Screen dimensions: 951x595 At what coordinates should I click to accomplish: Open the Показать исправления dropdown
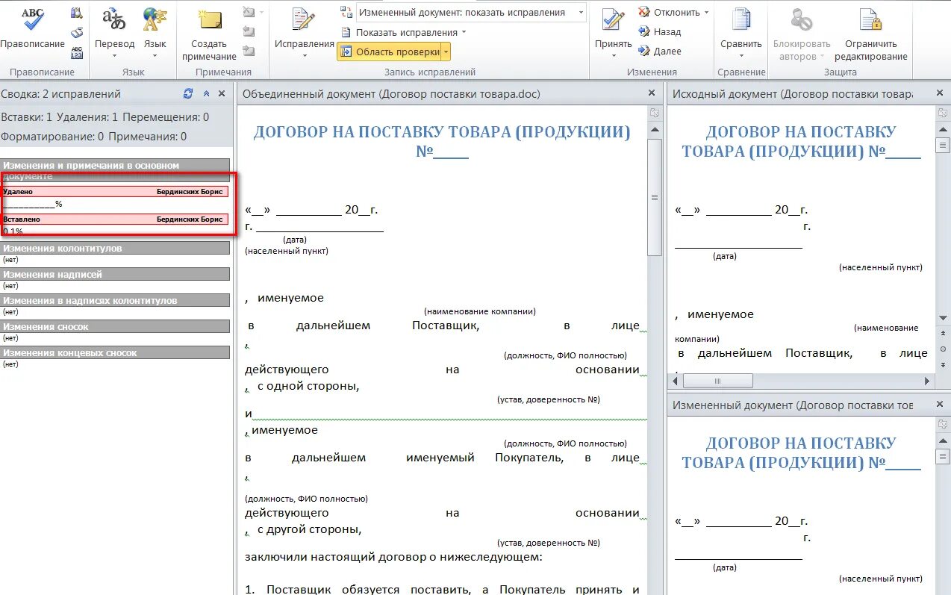click(403, 32)
